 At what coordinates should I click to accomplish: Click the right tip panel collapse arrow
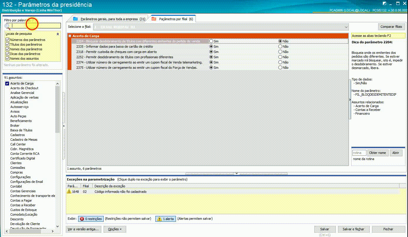click(x=350, y=100)
